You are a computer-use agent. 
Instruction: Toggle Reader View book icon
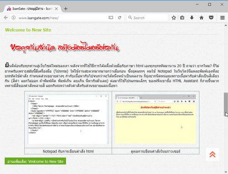(111, 18)
